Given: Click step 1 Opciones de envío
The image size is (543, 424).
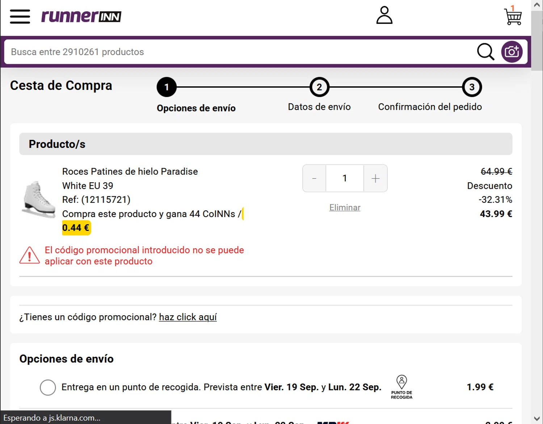Looking at the screenshot, I should (x=167, y=87).
